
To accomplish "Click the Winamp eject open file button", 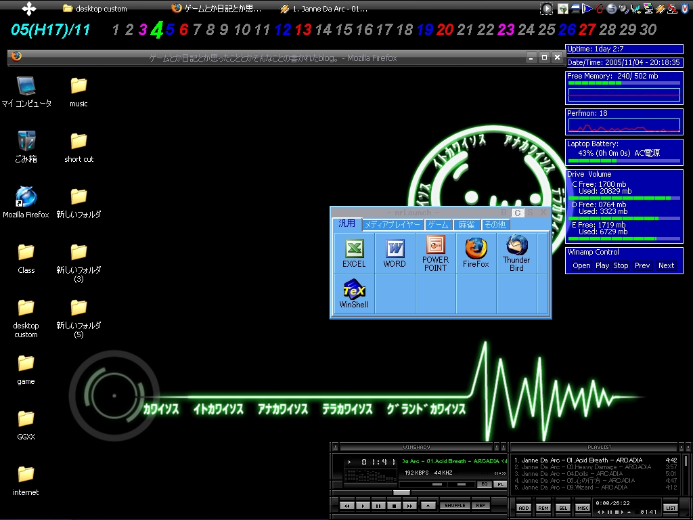I will pos(428,505).
